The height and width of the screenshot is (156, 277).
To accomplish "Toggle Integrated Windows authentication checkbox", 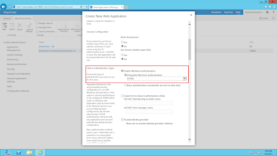I will [126, 75].
